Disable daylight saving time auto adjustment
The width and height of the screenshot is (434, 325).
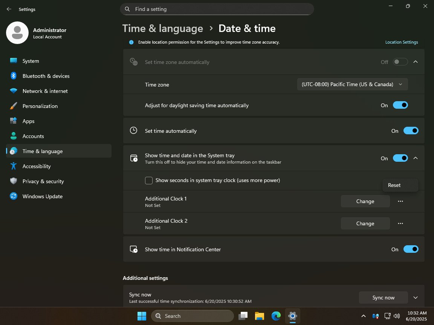tap(400, 105)
